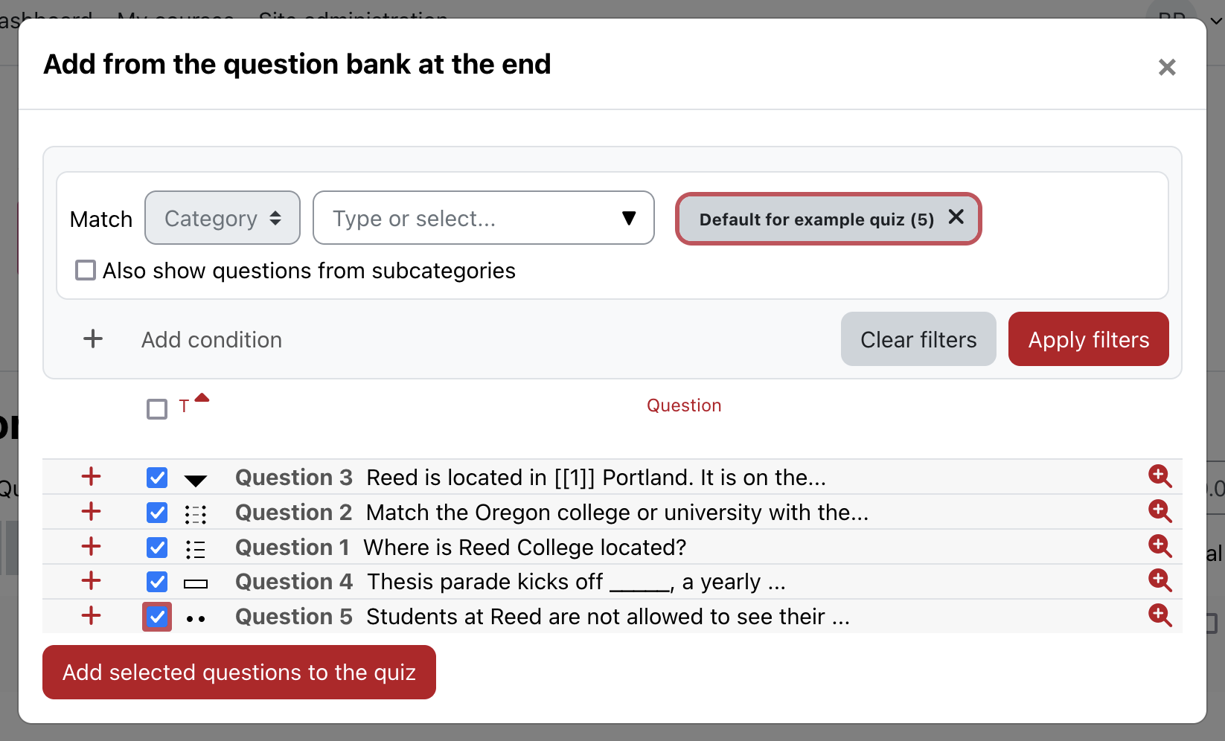This screenshot has height=741, width=1225.
Task: Uncheck the Question 2 checkbox
Action: click(x=157, y=513)
